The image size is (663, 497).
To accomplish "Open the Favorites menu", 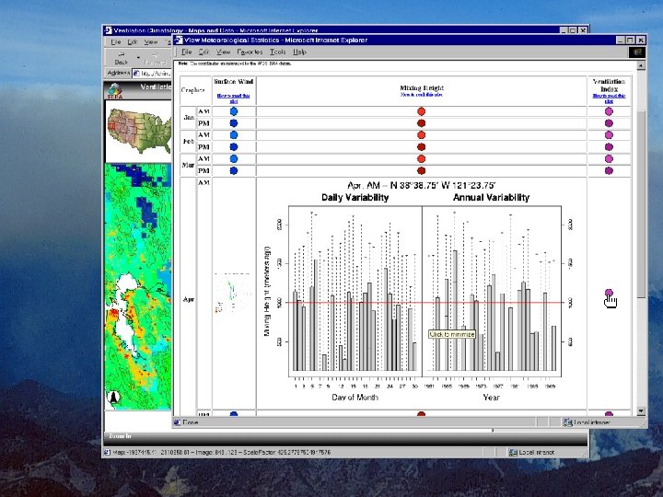I will pos(250,52).
